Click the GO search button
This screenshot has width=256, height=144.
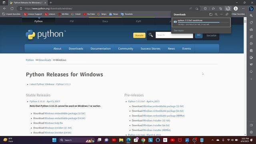point(198,35)
